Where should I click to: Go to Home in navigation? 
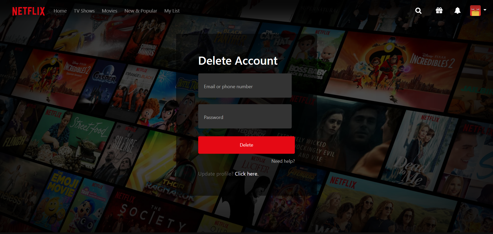tap(60, 11)
